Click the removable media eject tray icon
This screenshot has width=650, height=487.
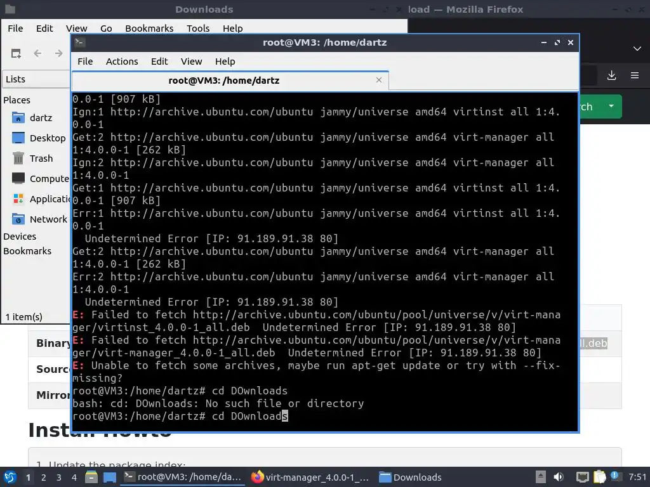click(541, 477)
